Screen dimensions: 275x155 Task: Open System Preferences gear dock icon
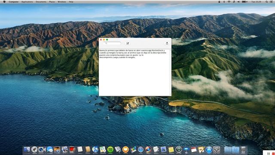click(217, 149)
